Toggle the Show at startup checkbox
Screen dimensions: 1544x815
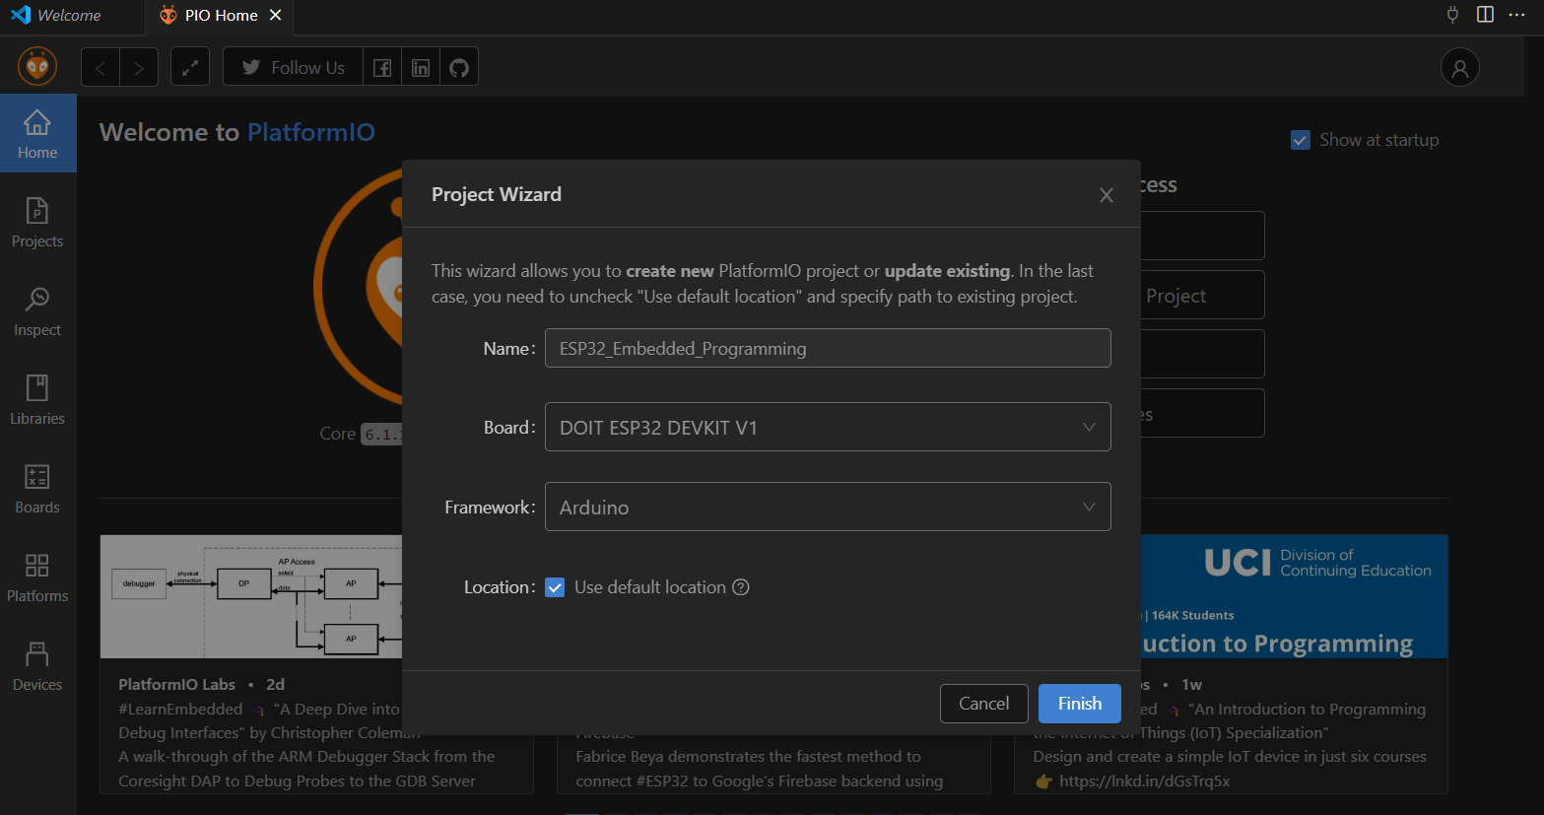point(1301,140)
